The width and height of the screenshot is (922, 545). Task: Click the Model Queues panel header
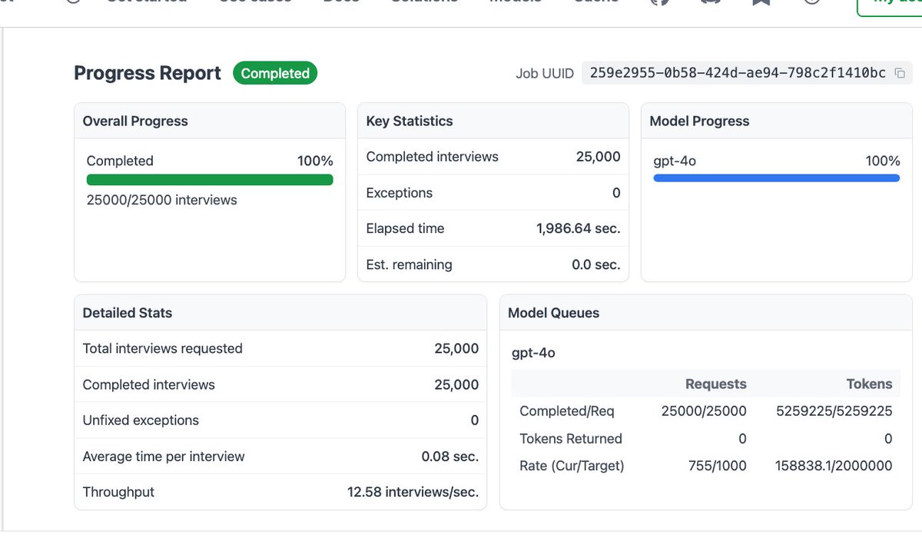707,313
